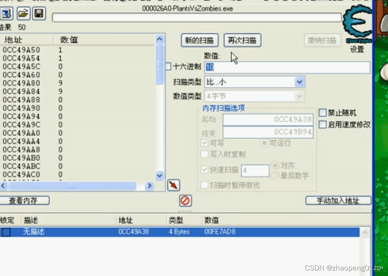388x276 pixels.
Task: Click the red cancel scan icon
Action: [x=185, y=200]
